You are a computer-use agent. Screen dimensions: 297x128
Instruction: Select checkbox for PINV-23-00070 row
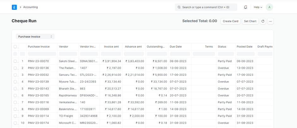[x=15, y=61]
